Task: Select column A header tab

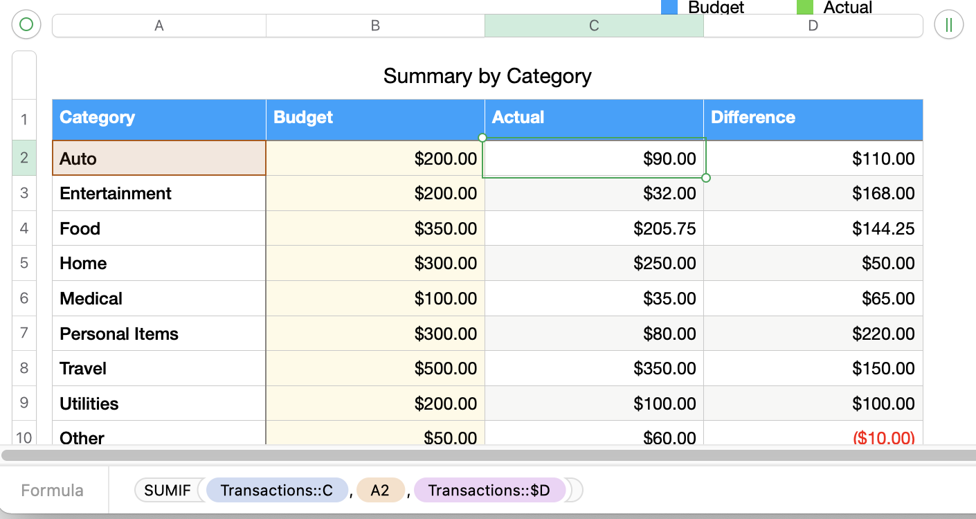Action: coord(159,26)
